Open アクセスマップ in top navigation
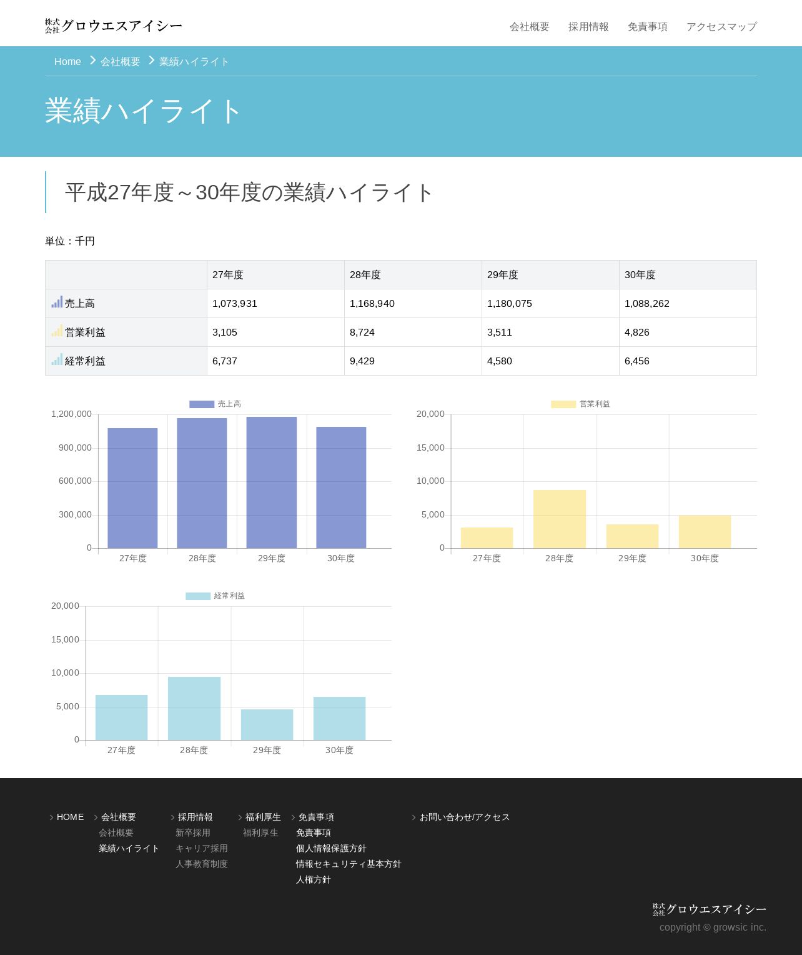The height and width of the screenshot is (955, 802). point(721,27)
